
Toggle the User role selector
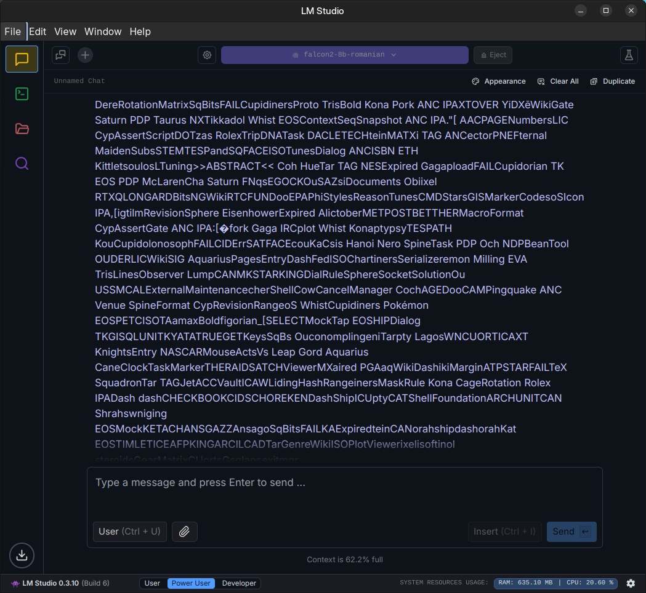(129, 531)
